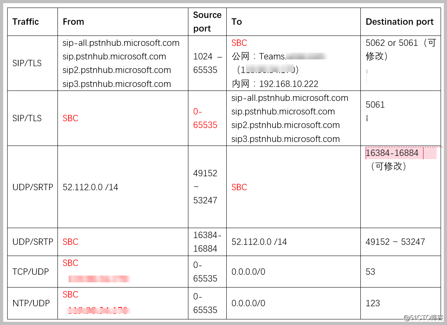Viewport: 447px width, 325px height.
Task: Click the 16384-16884 source port cell
Action: (x=207, y=242)
